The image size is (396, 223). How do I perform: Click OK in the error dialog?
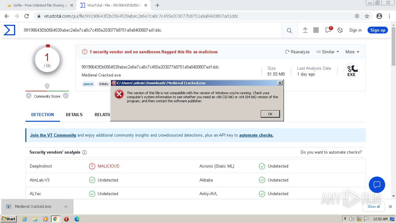270,114
